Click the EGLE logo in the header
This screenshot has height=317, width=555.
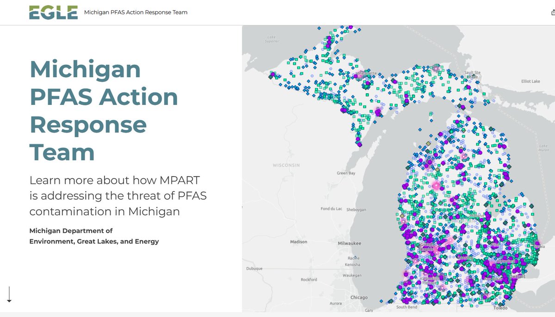(x=53, y=12)
